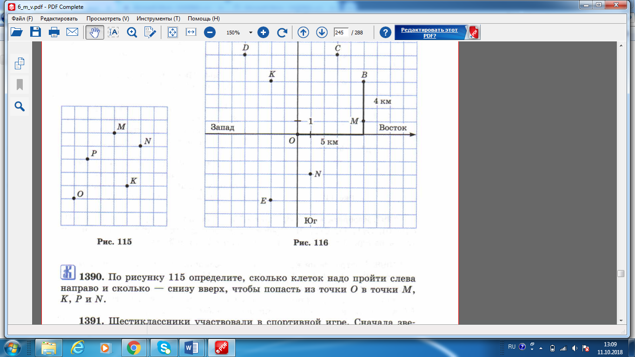Print the document using the printer icon
This screenshot has width=635, height=357.
click(54, 32)
